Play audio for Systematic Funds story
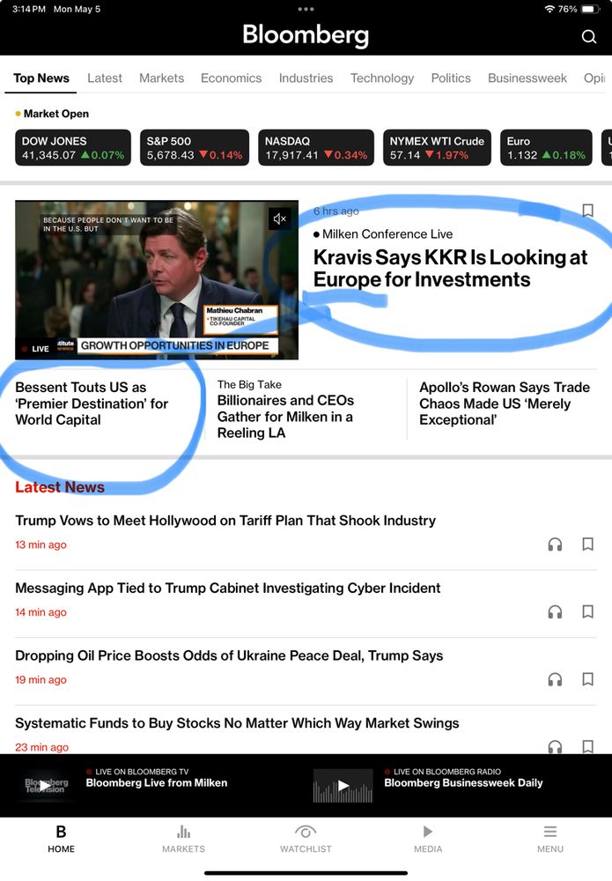The image size is (612, 881). 555,746
